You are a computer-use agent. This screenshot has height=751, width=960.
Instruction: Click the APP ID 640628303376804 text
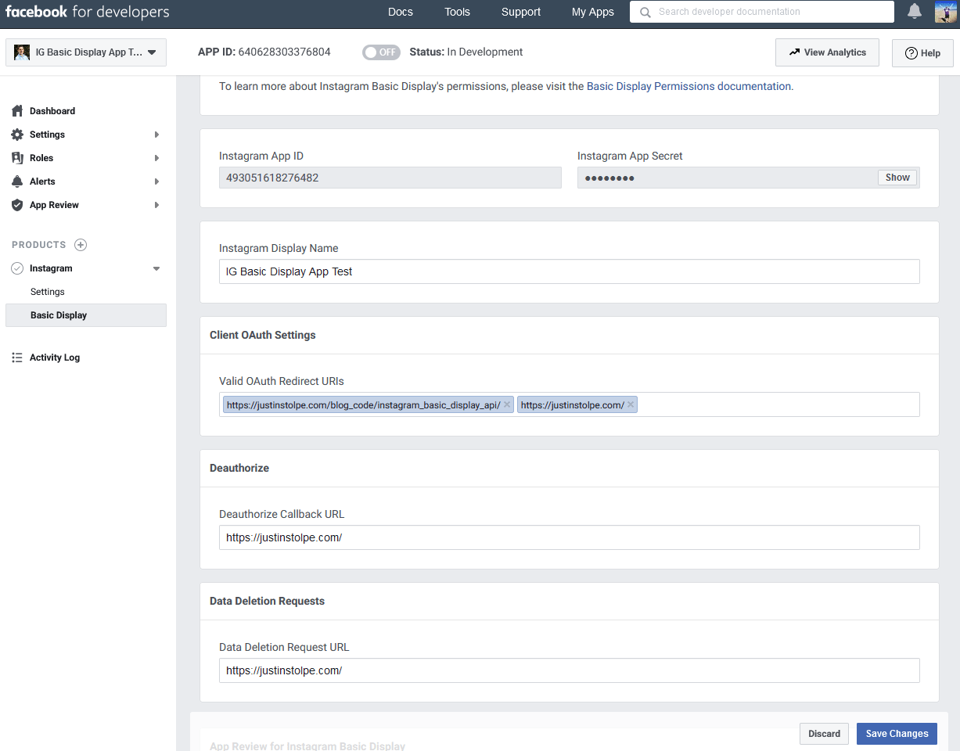pos(264,52)
